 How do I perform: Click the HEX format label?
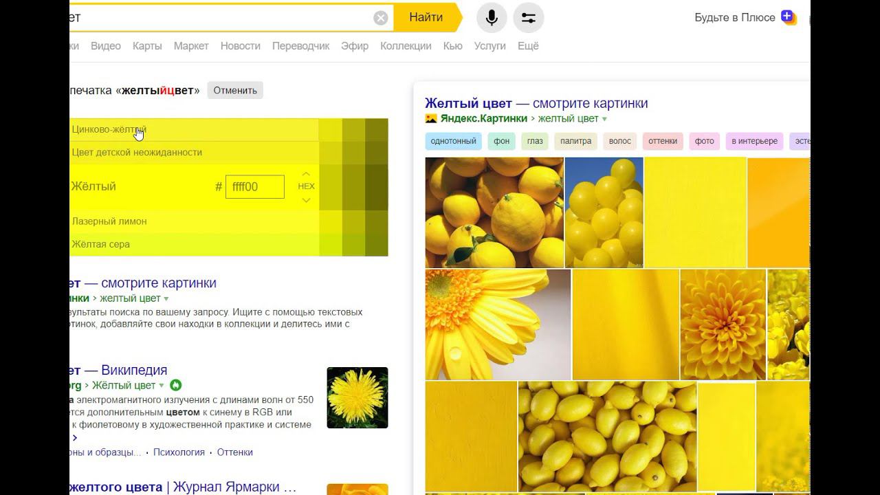point(306,186)
